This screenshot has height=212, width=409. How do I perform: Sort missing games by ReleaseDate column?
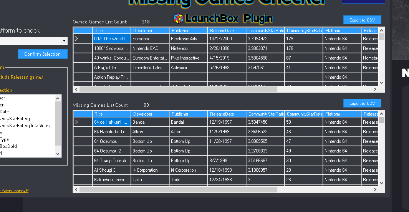point(227,114)
